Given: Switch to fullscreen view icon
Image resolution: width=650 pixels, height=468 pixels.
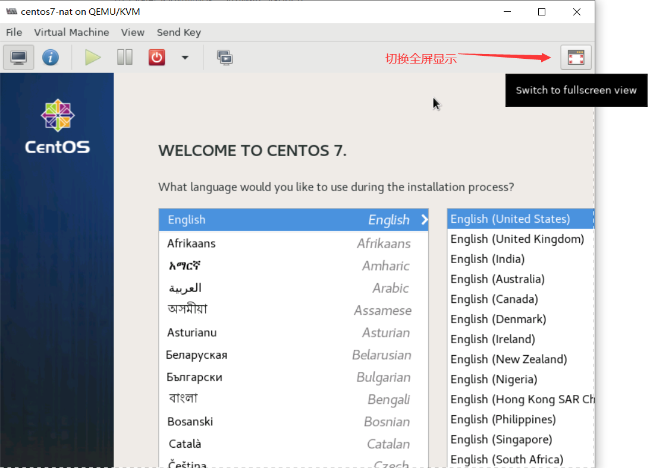Looking at the screenshot, I should 576,57.
